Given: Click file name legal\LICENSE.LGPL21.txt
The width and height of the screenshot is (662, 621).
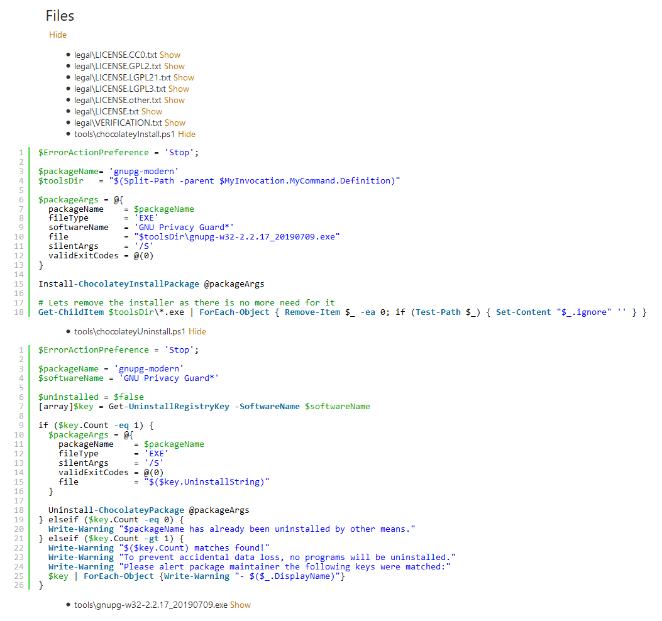Looking at the screenshot, I should pyautogui.click(x=123, y=78).
